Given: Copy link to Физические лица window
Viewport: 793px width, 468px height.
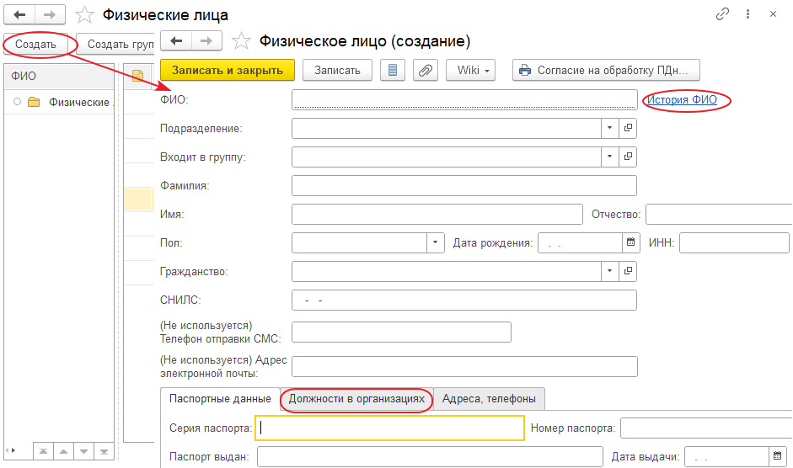Looking at the screenshot, I should (723, 14).
